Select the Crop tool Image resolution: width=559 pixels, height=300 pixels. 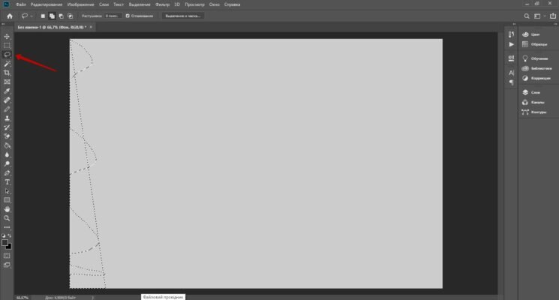pyautogui.click(x=7, y=73)
